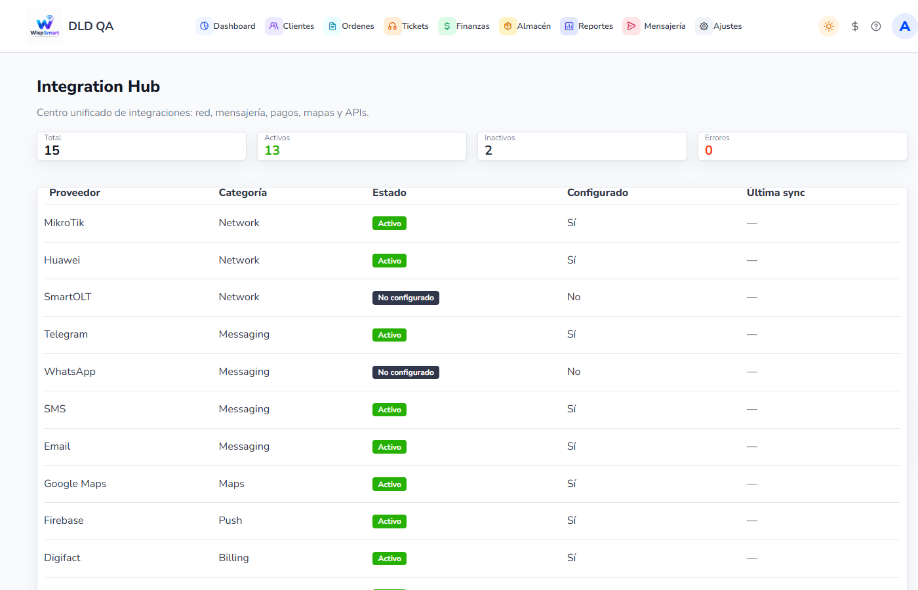Click the dollar currency icon in header
Screen dimensions: 918x590
tap(855, 26)
